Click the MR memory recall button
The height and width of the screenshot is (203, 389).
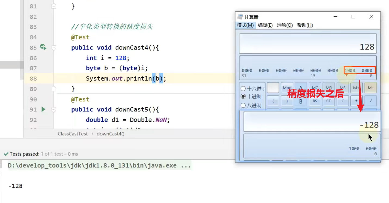[329, 88]
